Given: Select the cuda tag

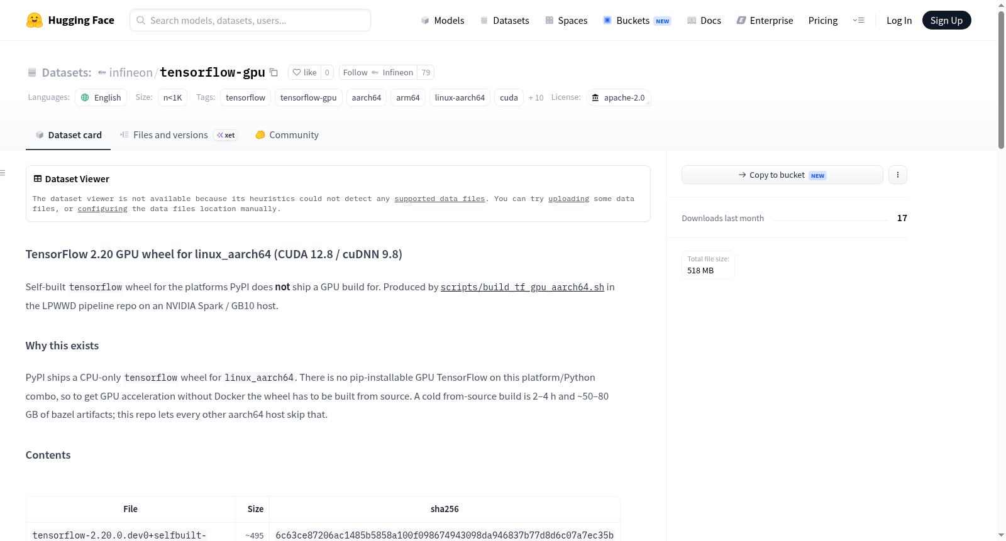Looking at the screenshot, I should point(509,97).
